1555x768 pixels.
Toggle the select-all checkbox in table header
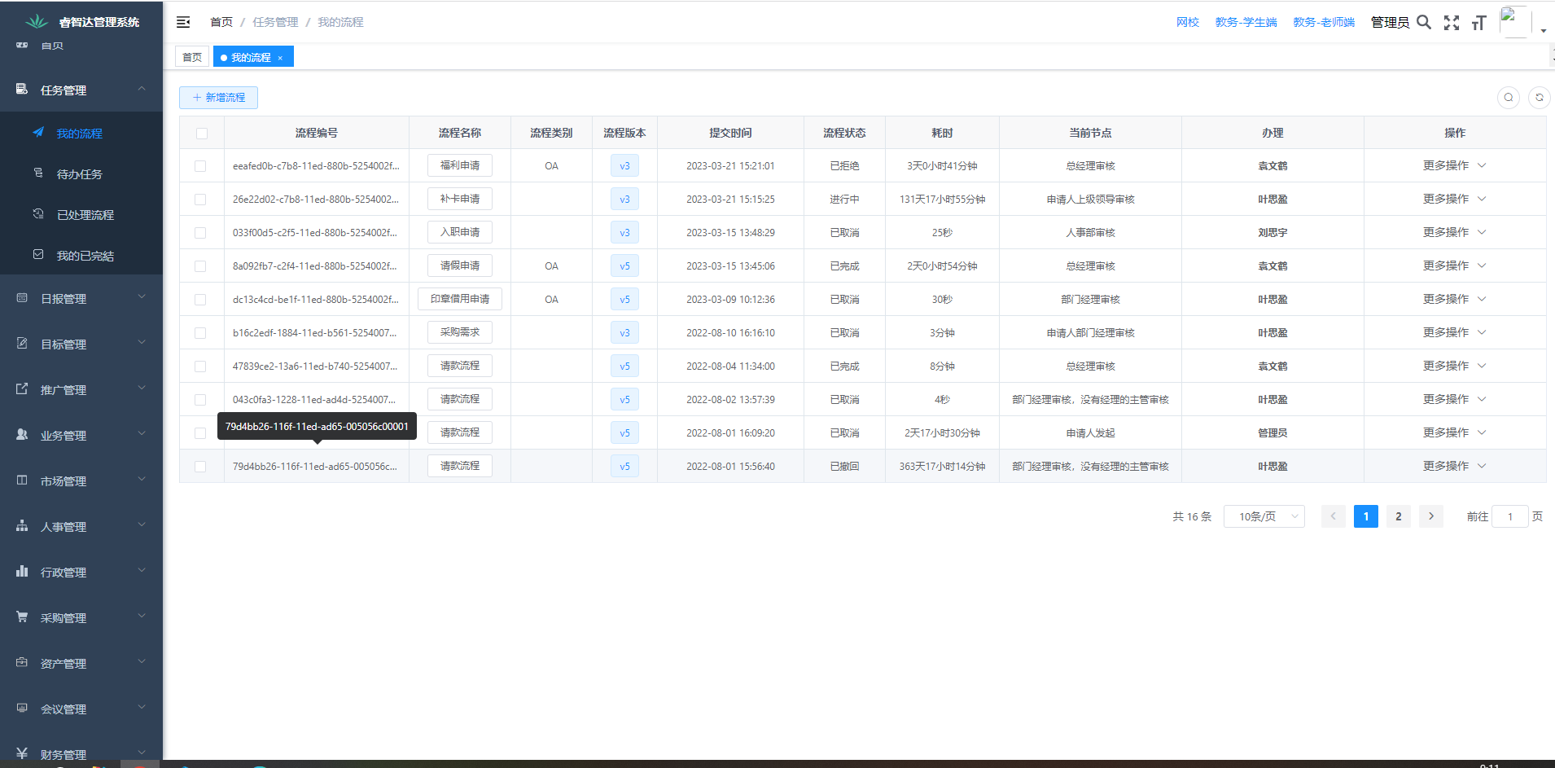tap(202, 134)
